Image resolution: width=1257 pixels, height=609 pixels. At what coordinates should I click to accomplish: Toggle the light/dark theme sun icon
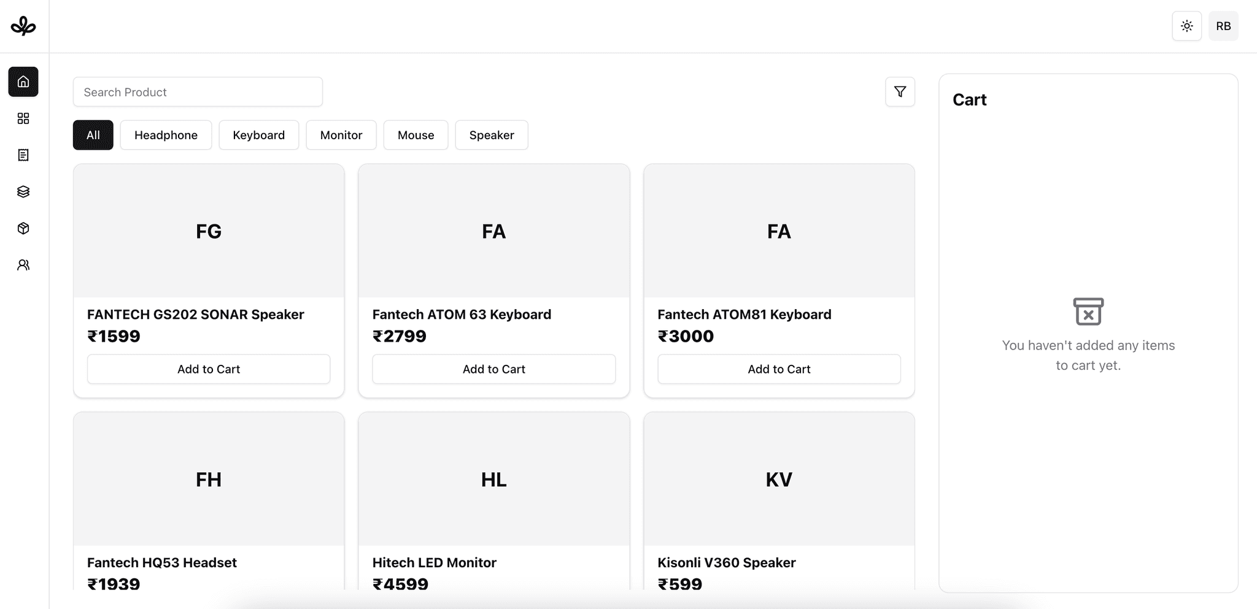(1186, 26)
